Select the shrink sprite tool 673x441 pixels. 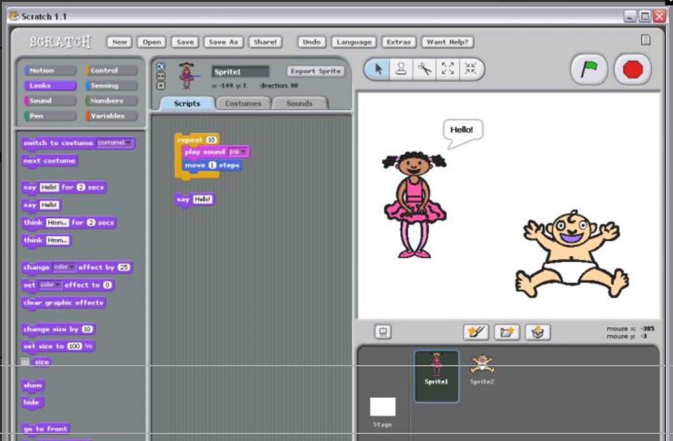coord(471,69)
